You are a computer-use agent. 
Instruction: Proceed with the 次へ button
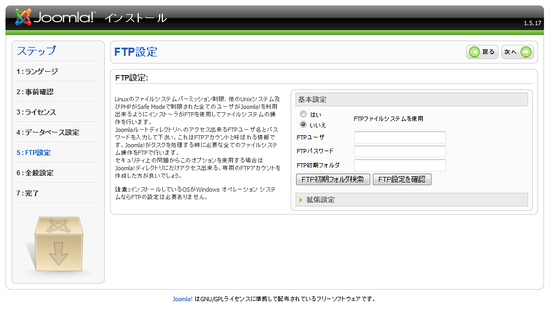pyautogui.click(x=518, y=52)
